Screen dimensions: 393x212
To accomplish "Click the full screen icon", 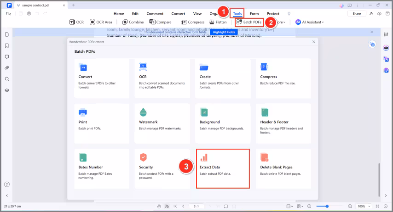I will (377, 206).
